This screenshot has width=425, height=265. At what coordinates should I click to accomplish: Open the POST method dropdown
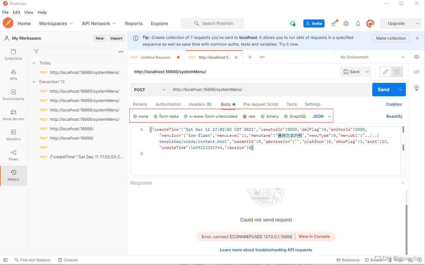tap(150, 90)
